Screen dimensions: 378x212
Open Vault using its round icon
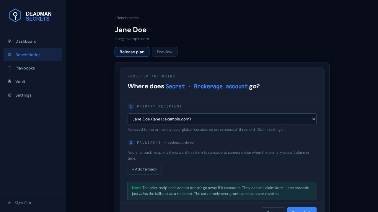(x=9, y=81)
